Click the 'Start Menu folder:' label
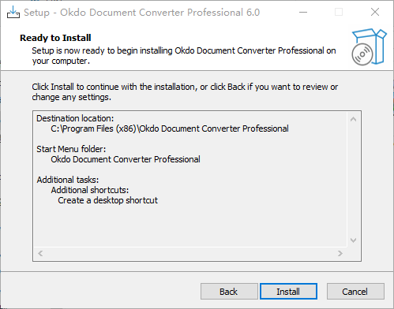 pyautogui.click(x=71, y=149)
